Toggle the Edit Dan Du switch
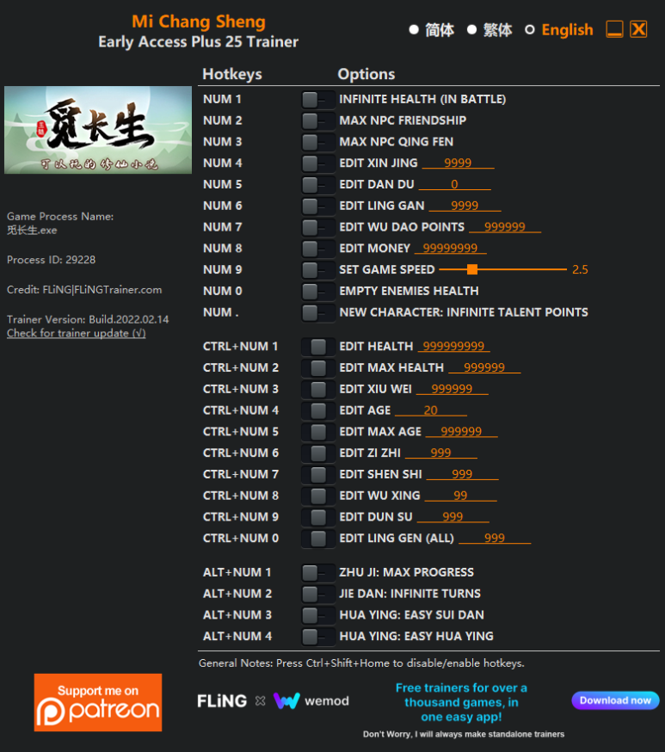 [x=318, y=185]
